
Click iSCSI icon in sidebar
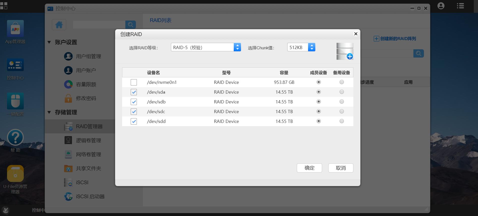pyautogui.click(x=68, y=182)
